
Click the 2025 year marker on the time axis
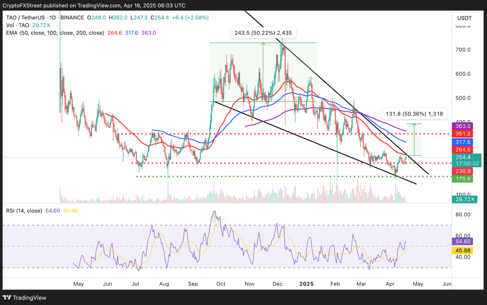click(307, 284)
